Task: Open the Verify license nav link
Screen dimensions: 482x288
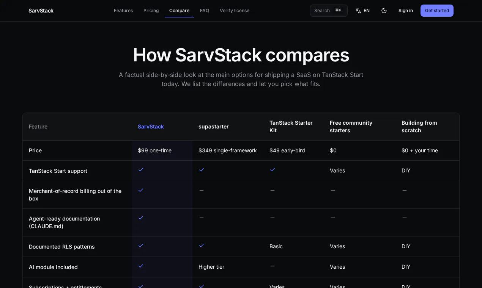Action: (x=235, y=11)
